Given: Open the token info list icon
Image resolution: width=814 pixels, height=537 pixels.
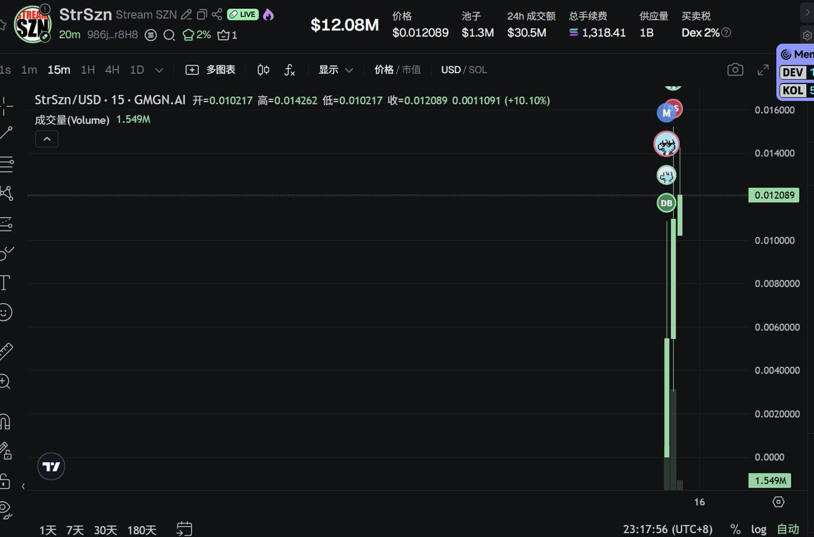Looking at the screenshot, I should click(151, 35).
